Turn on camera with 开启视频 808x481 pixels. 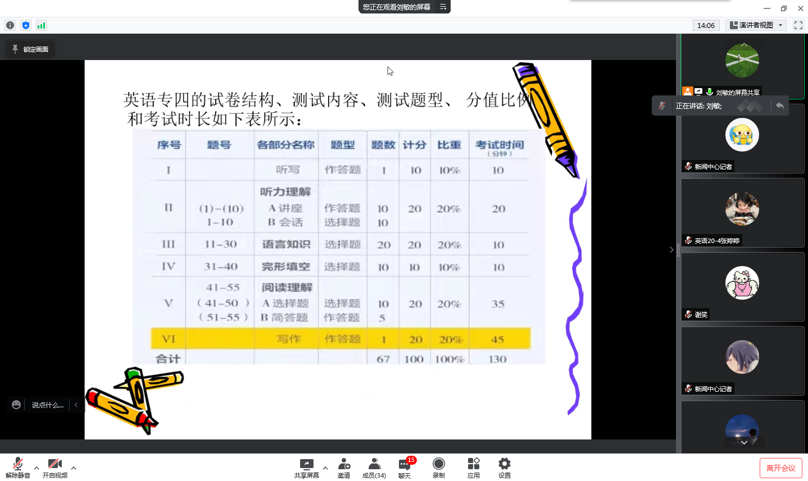[x=55, y=468]
